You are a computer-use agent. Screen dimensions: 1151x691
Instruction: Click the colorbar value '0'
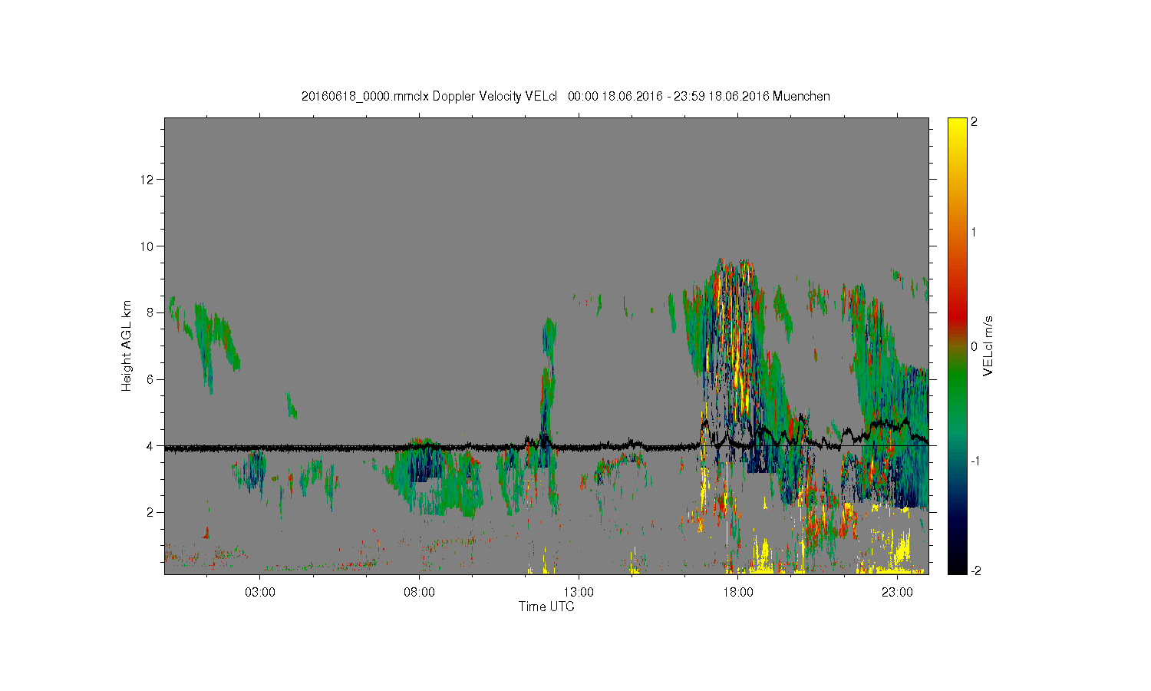pyautogui.click(x=974, y=346)
